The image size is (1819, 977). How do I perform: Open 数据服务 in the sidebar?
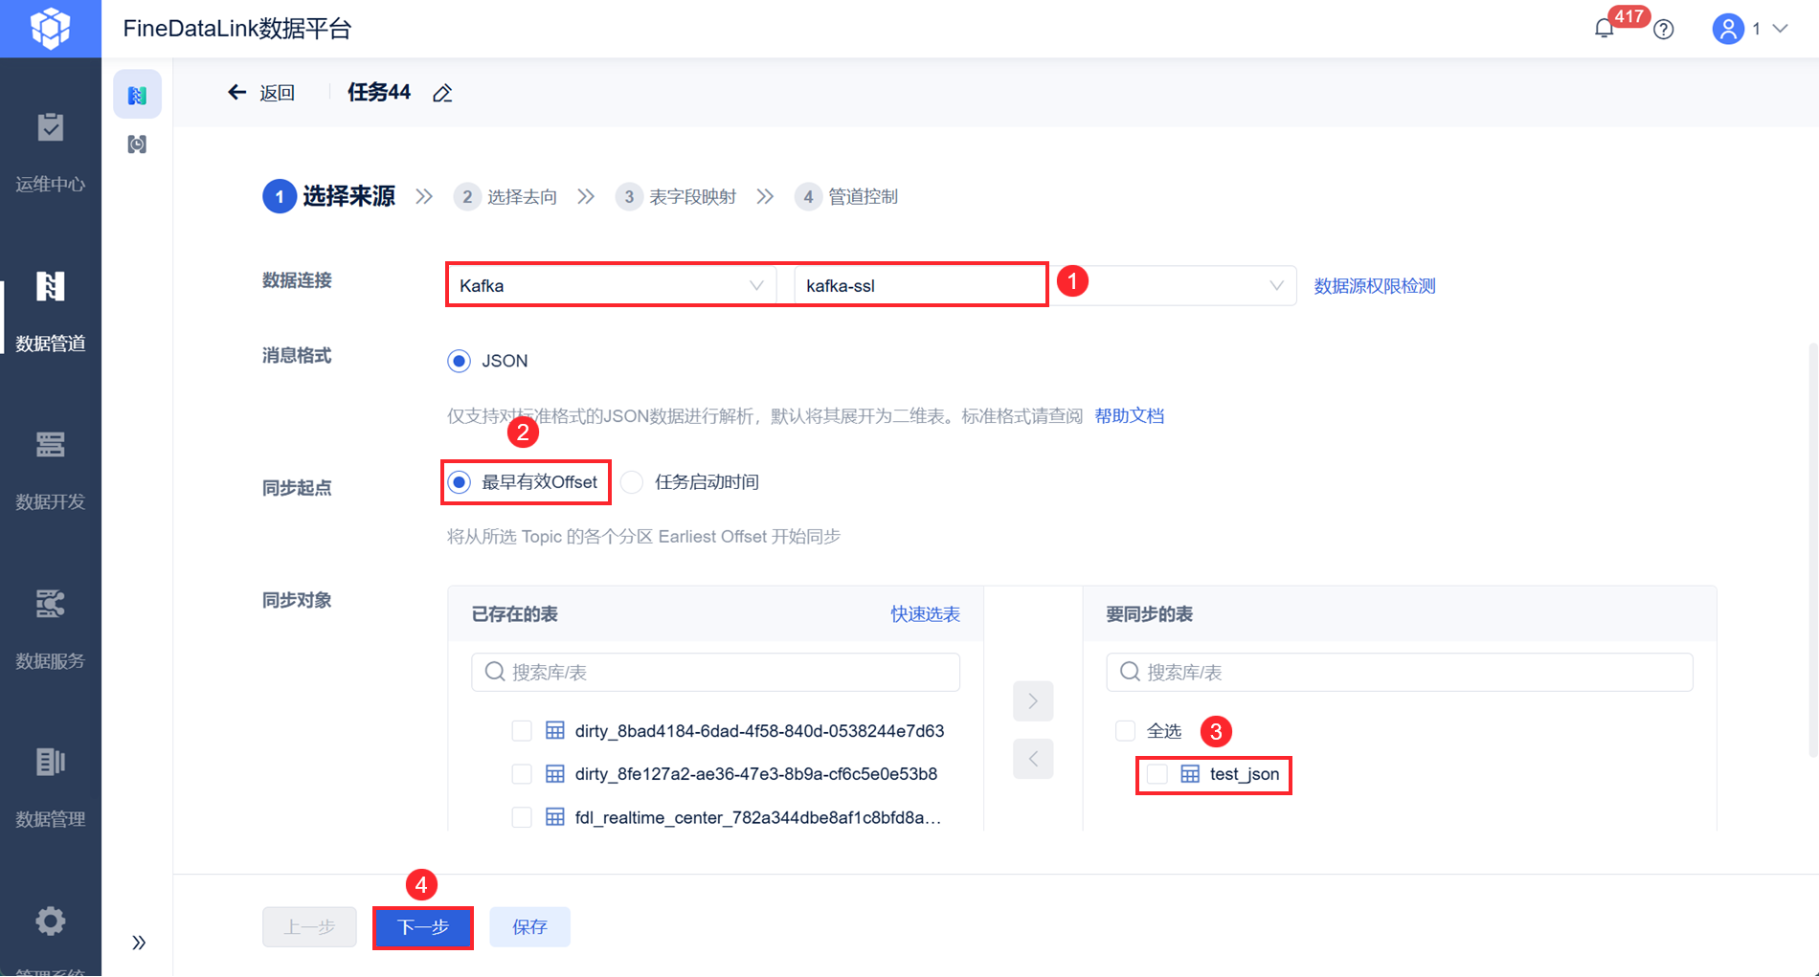tap(50, 630)
